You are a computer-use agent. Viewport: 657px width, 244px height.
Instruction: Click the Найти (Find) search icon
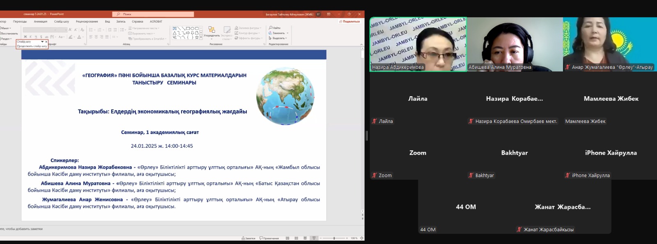tap(271, 28)
